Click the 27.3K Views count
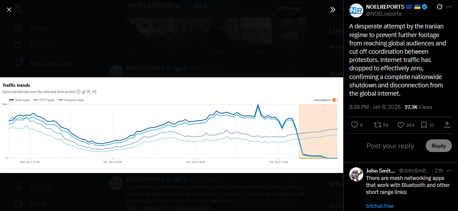 [418, 107]
